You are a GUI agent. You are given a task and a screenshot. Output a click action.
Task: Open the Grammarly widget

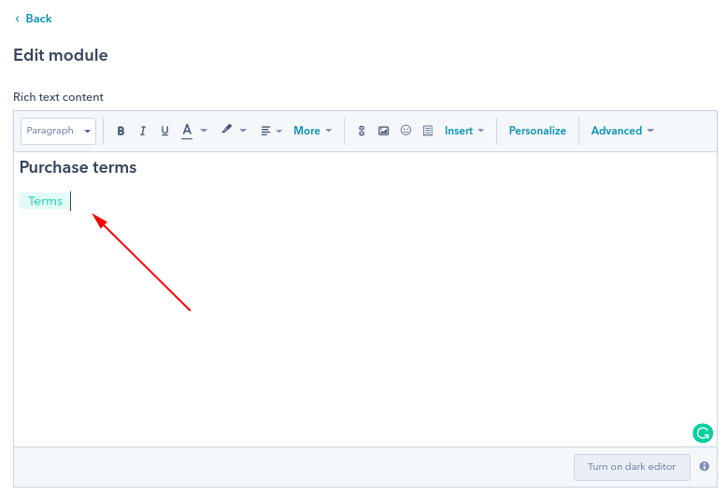click(x=702, y=432)
